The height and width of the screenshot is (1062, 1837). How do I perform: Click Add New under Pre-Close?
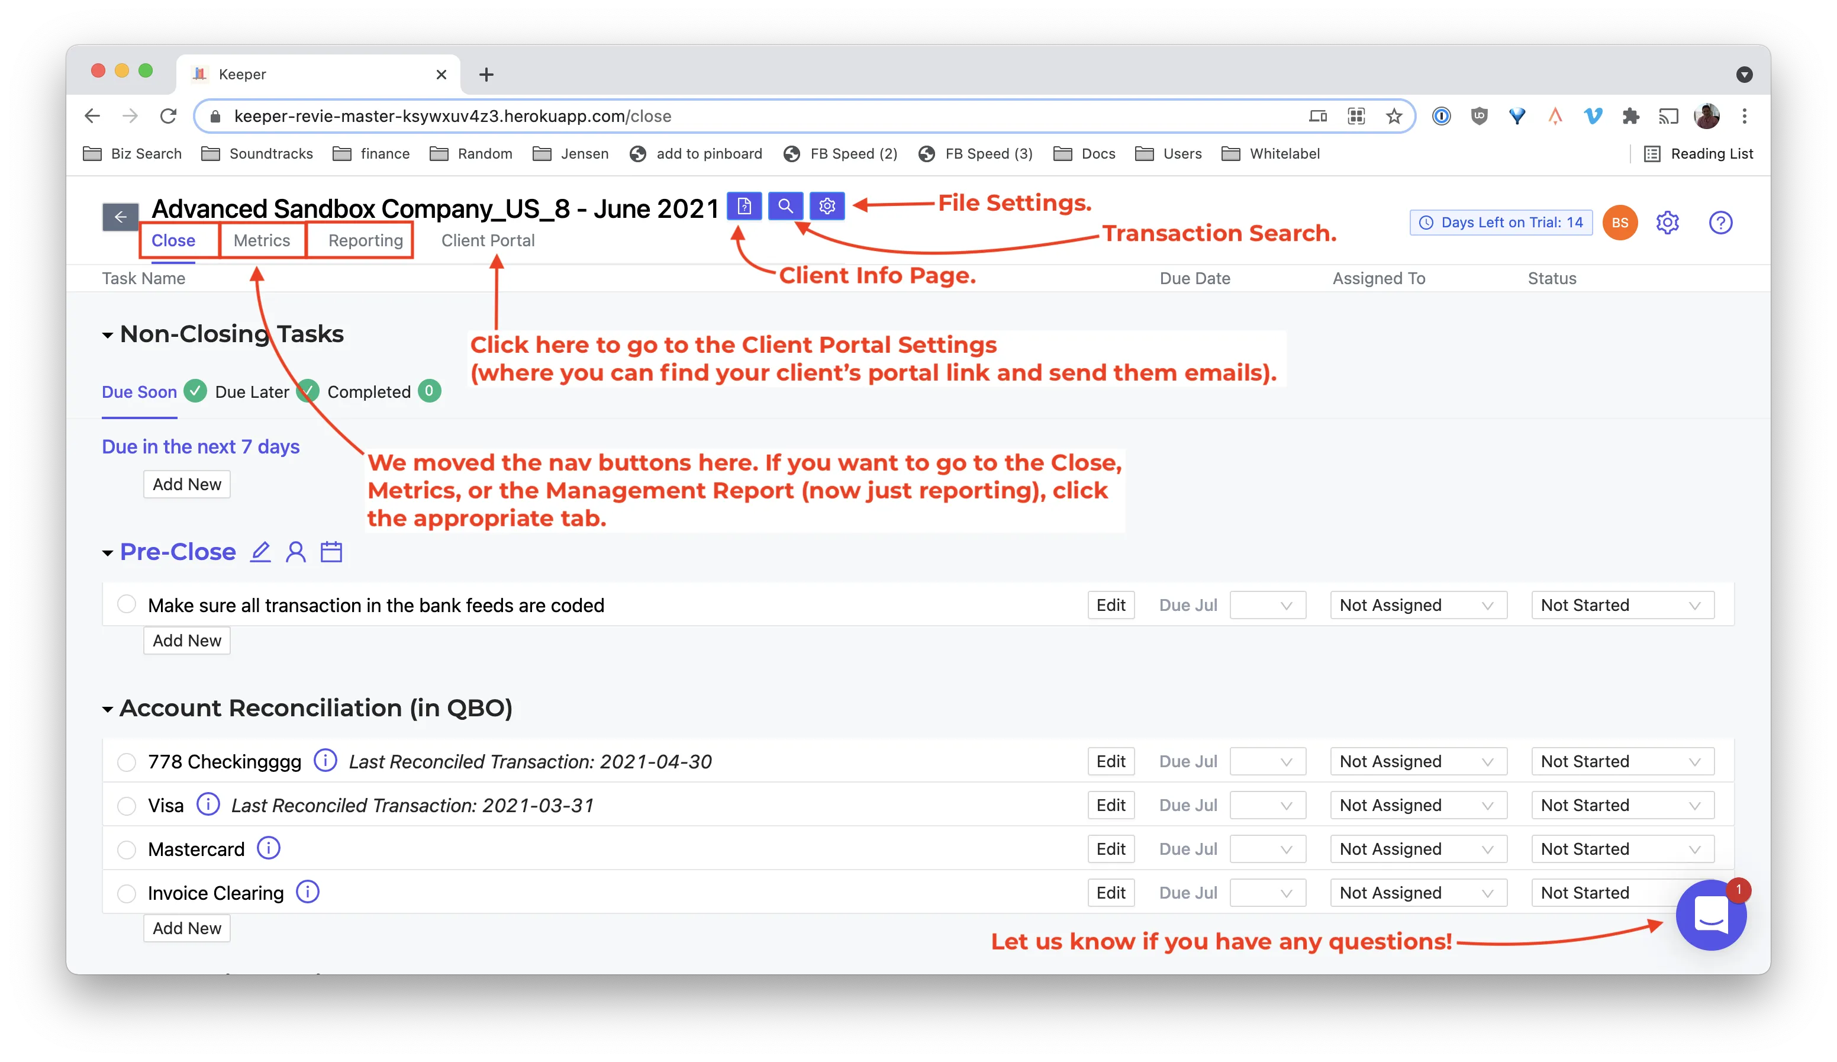pos(186,641)
